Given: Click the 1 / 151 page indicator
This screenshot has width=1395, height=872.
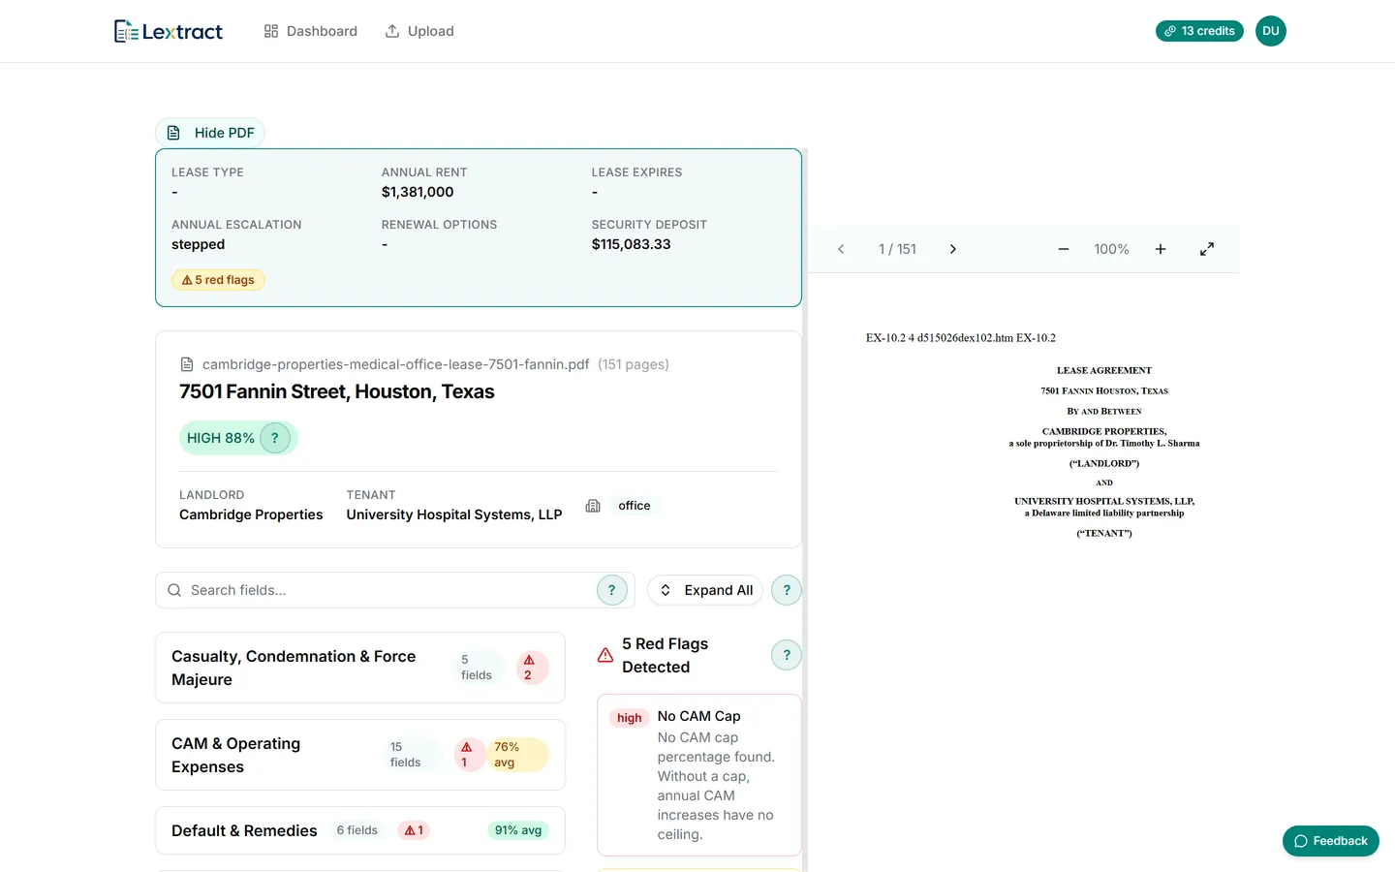Looking at the screenshot, I should coord(897,249).
